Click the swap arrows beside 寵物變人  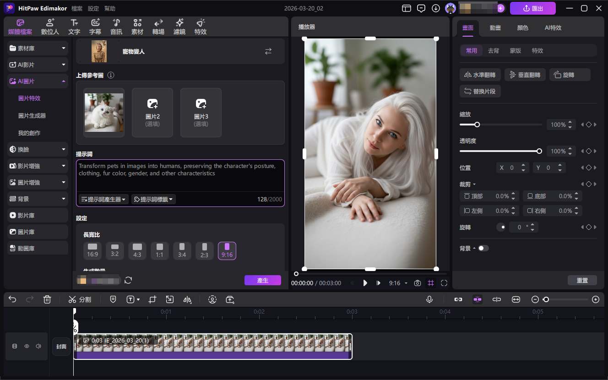click(x=268, y=51)
